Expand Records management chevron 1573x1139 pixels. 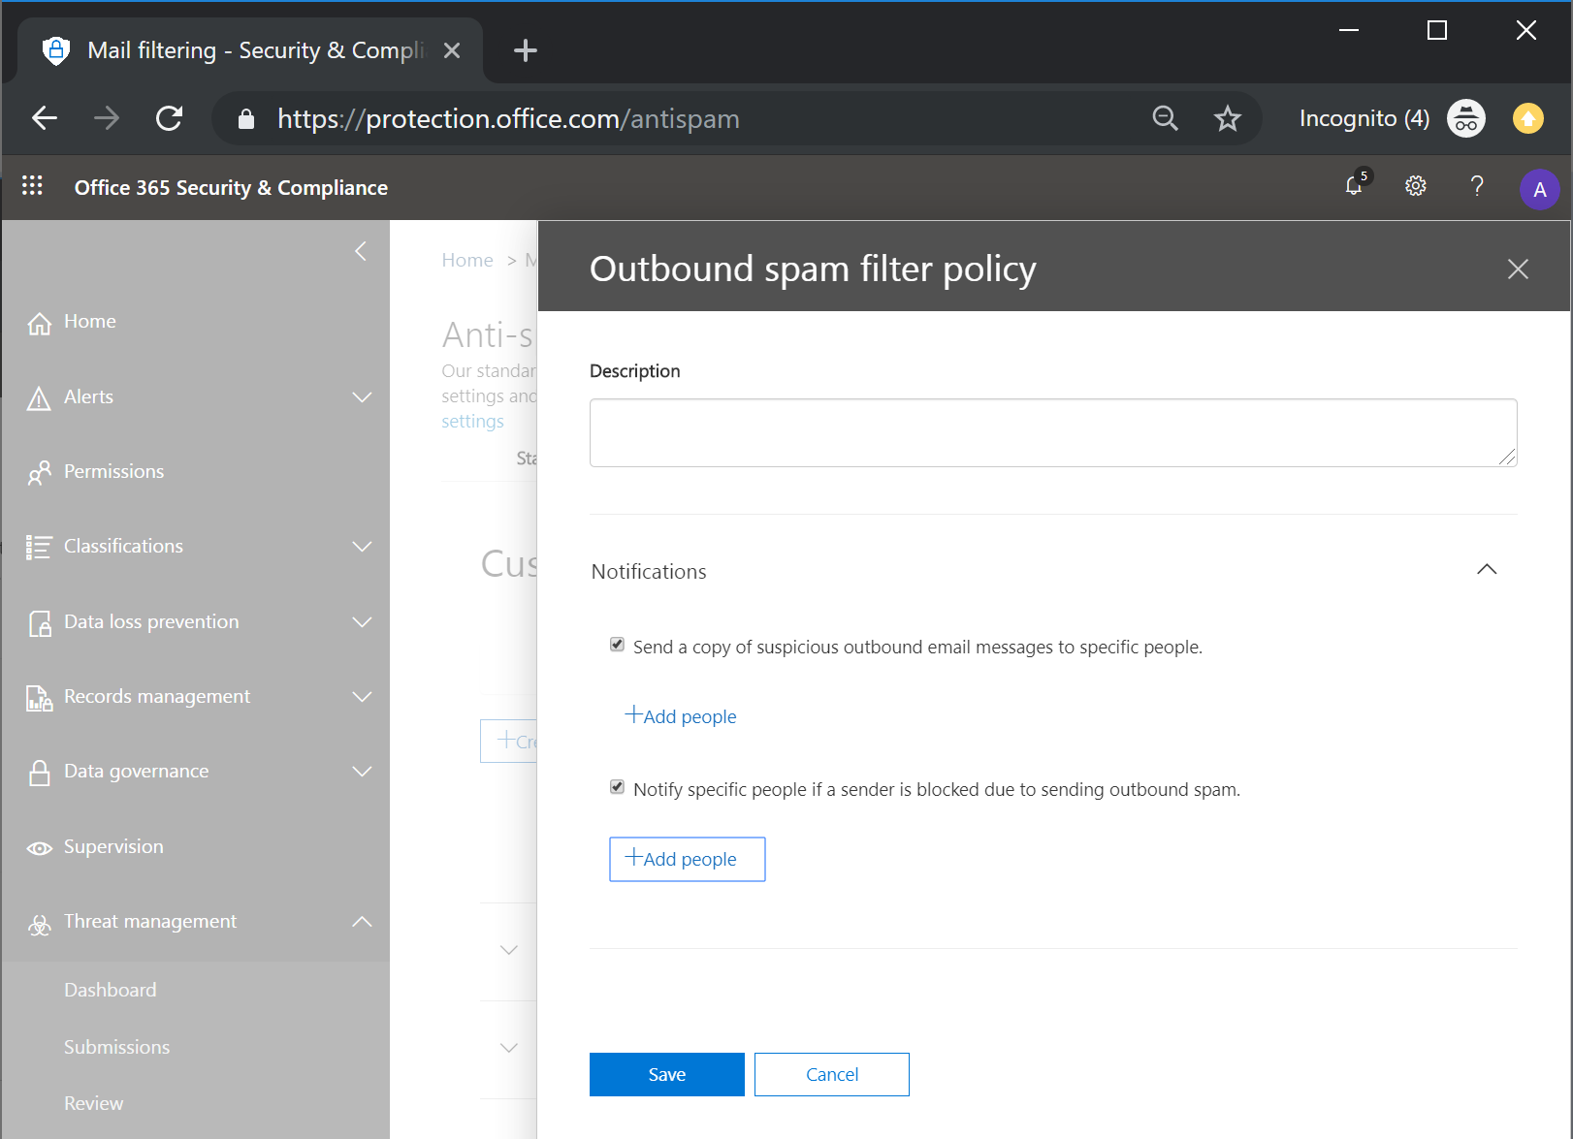point(363,697)
